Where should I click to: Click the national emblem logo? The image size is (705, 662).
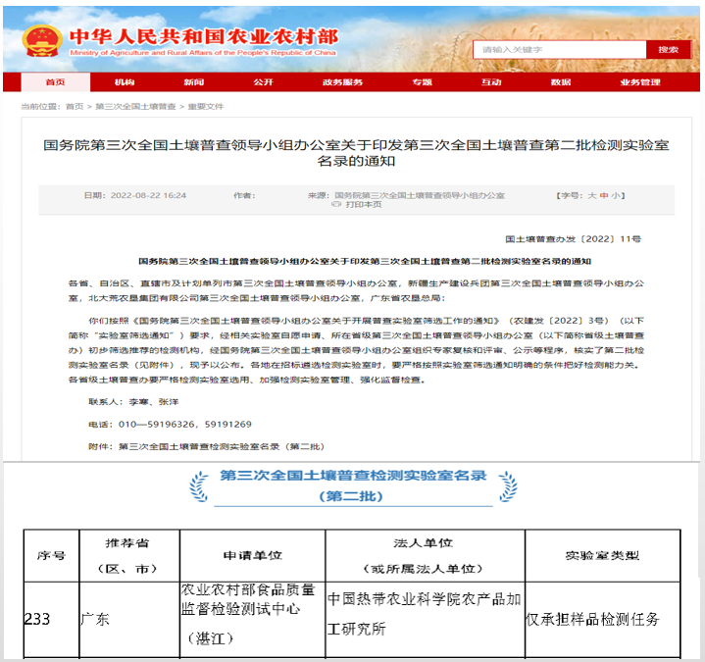(x=42, y=41)
